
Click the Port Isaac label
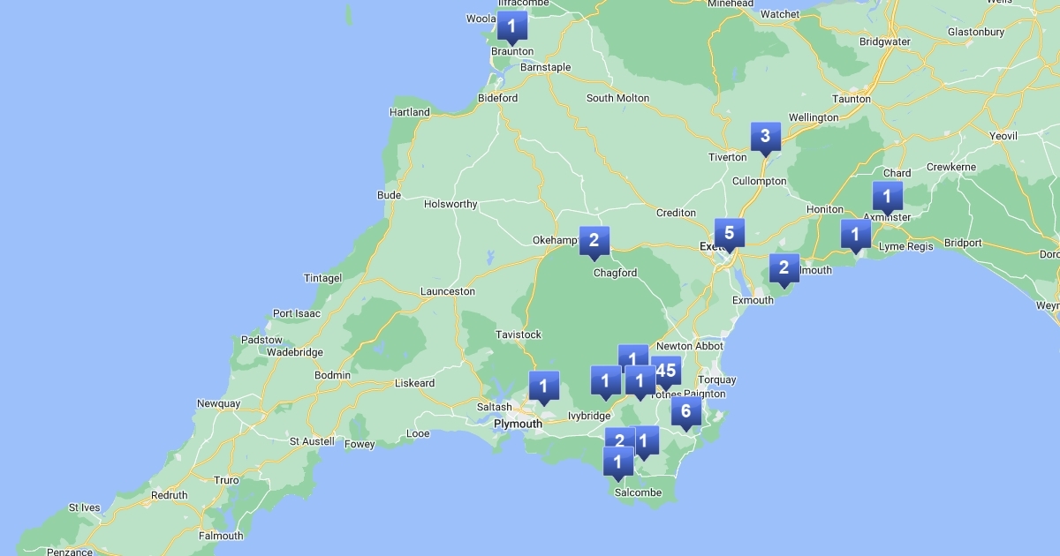point(297,313)
